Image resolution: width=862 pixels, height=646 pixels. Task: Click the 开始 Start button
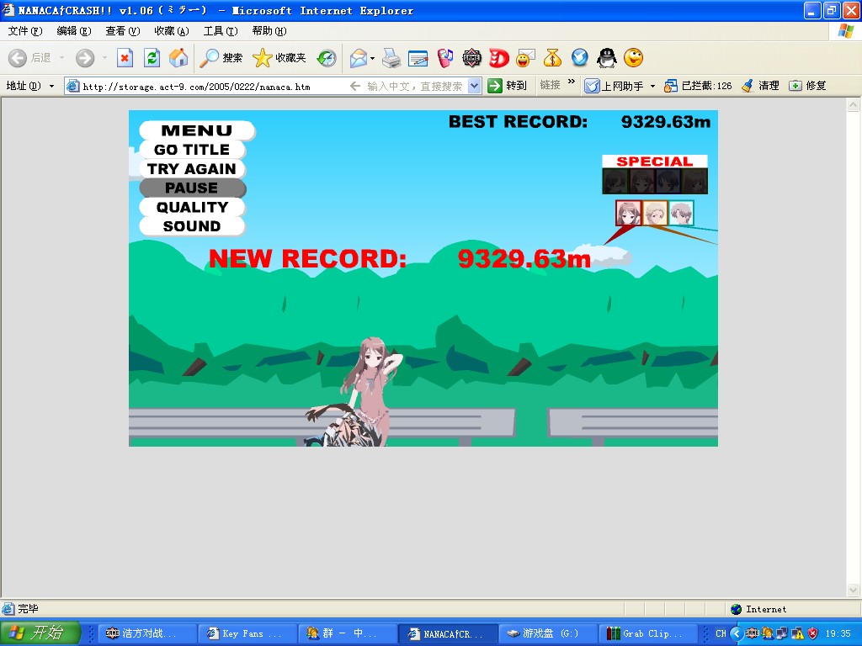coord(40,633)
